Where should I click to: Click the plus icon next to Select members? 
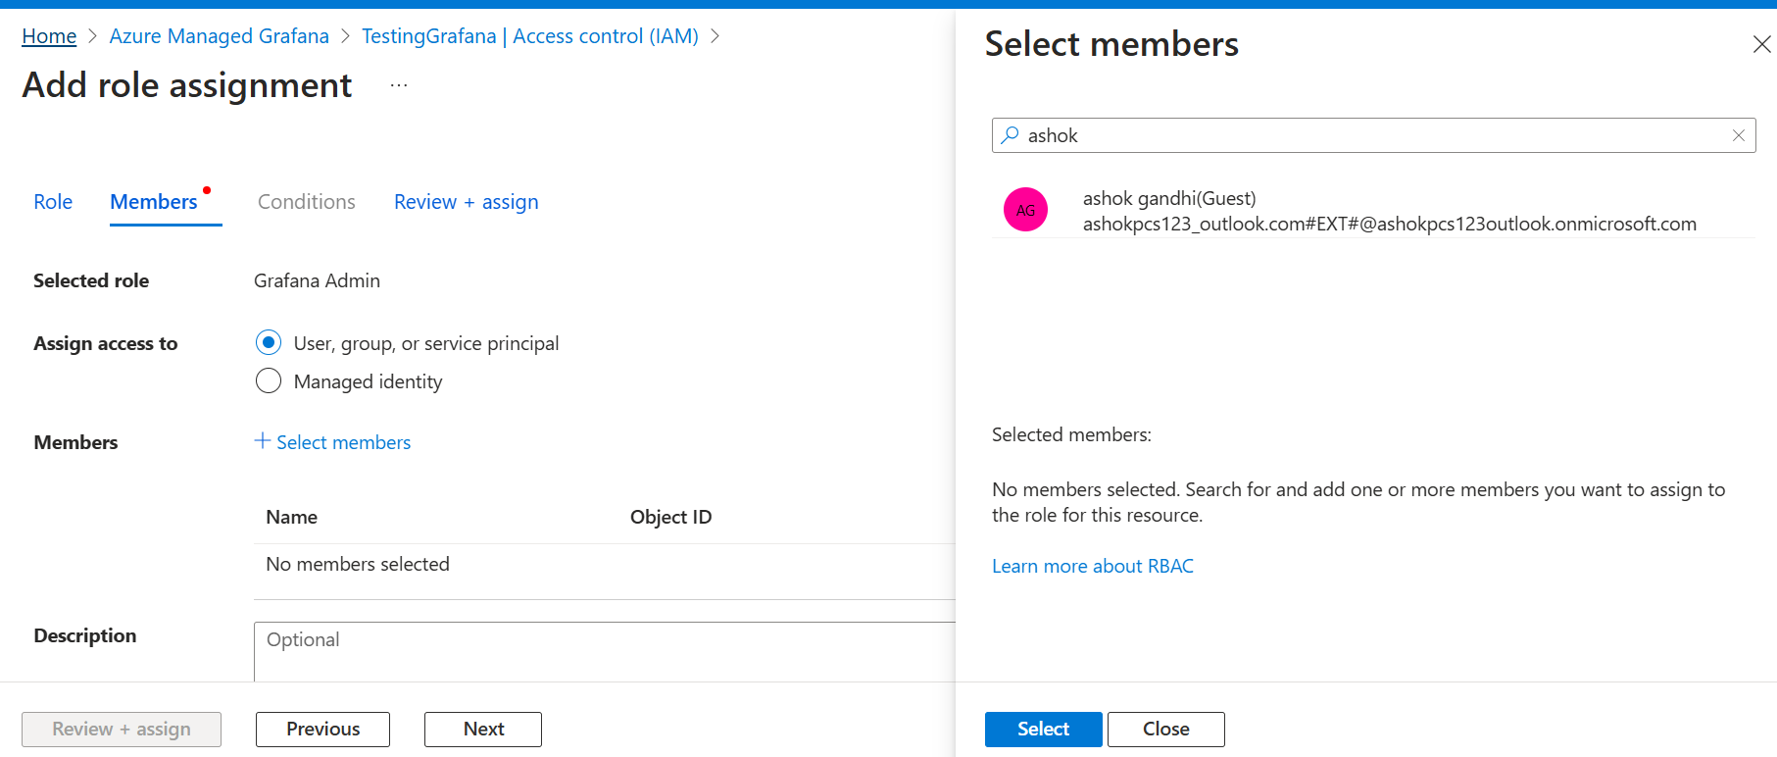[263, 441]
